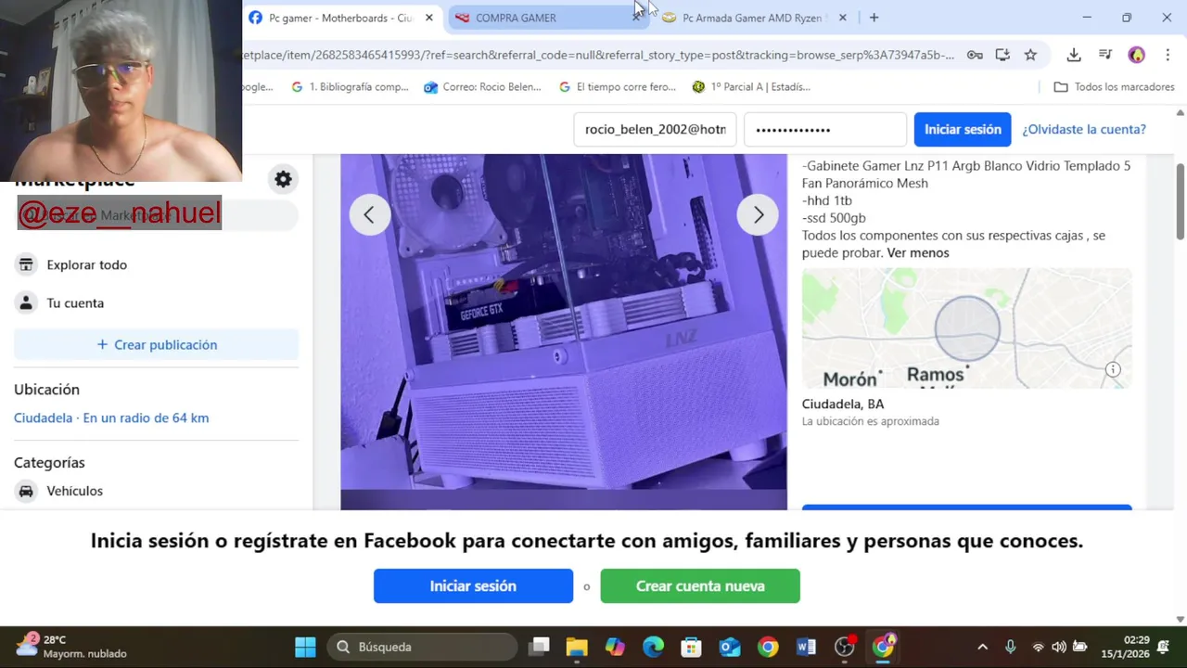The width and height of the screenshot is (1187, 668).
Task: Click bottom banner Iniciar sesión button
Action: pos(473,585)
